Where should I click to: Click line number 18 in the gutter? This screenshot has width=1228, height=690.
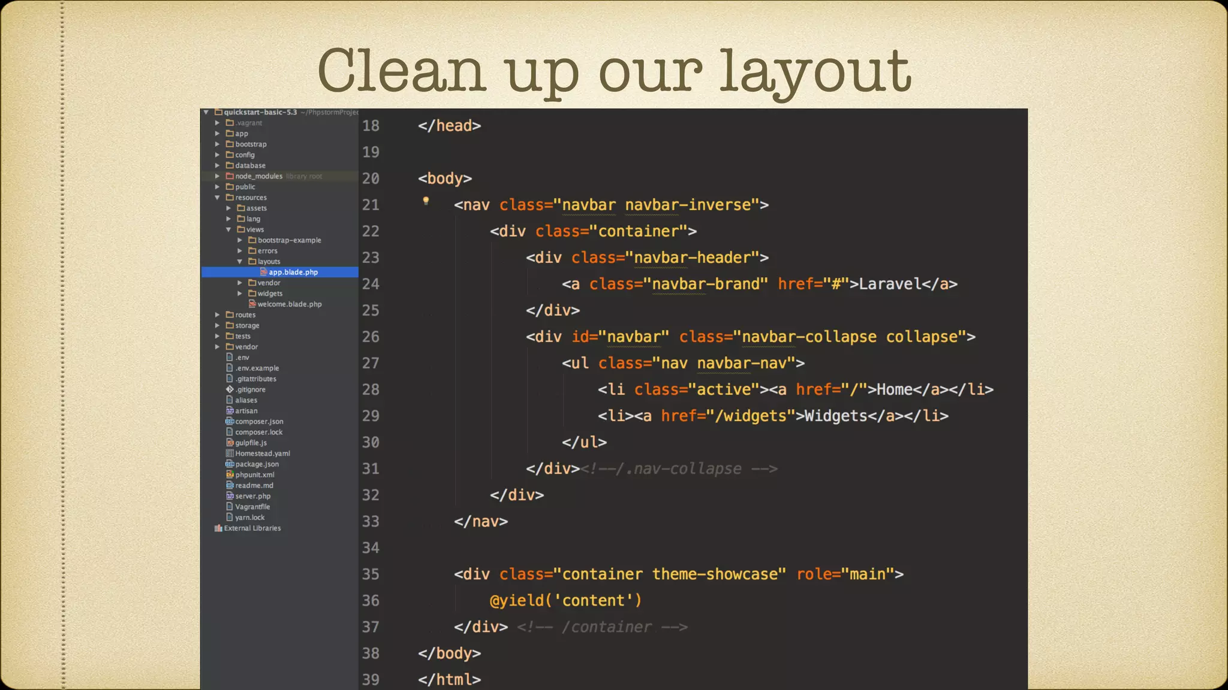(x=371, y=126)
